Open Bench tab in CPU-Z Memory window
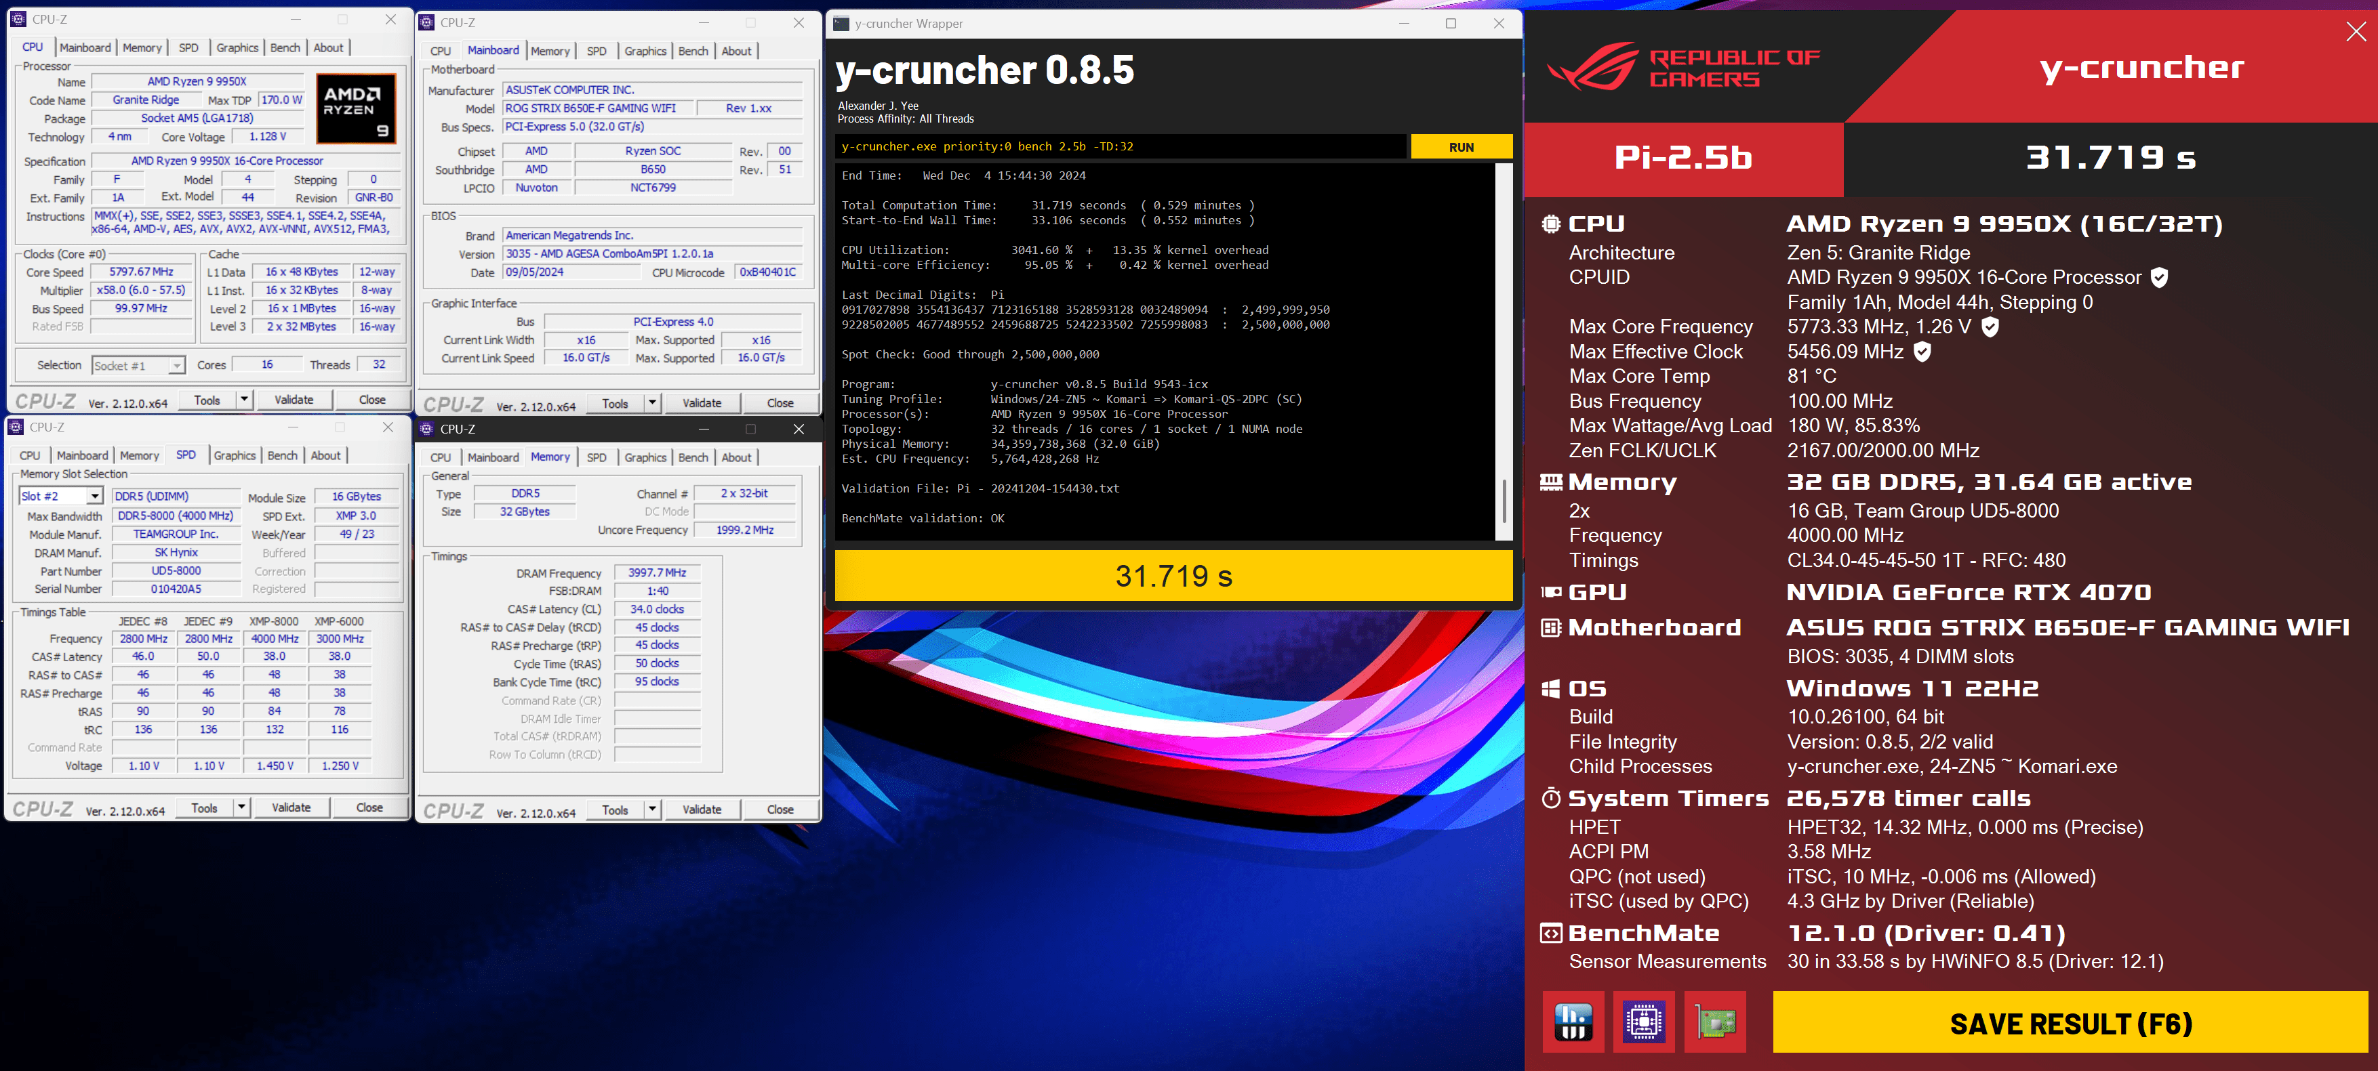The width and height of the screenshot is (2378, 1071). (x=692, y=457)
